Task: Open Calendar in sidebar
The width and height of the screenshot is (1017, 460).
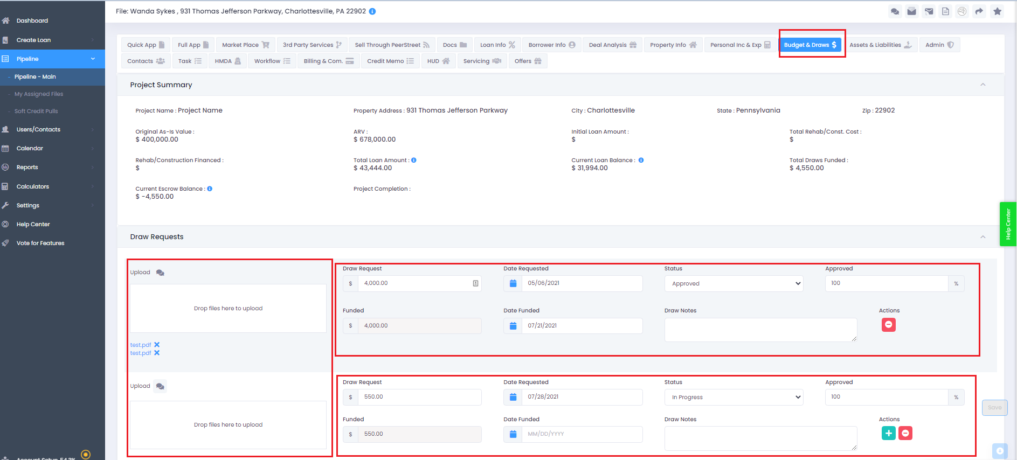Action: 30,148
